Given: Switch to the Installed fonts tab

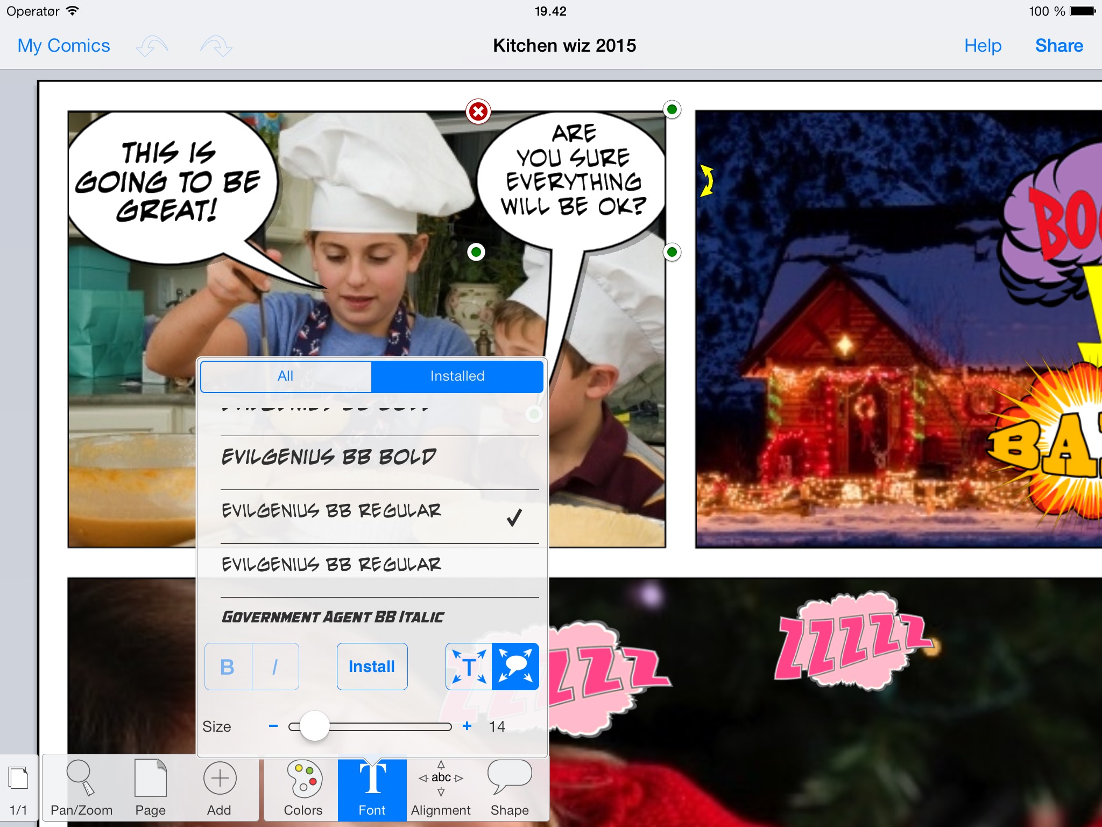Looking at the screenshot, I should coord(457,376).
